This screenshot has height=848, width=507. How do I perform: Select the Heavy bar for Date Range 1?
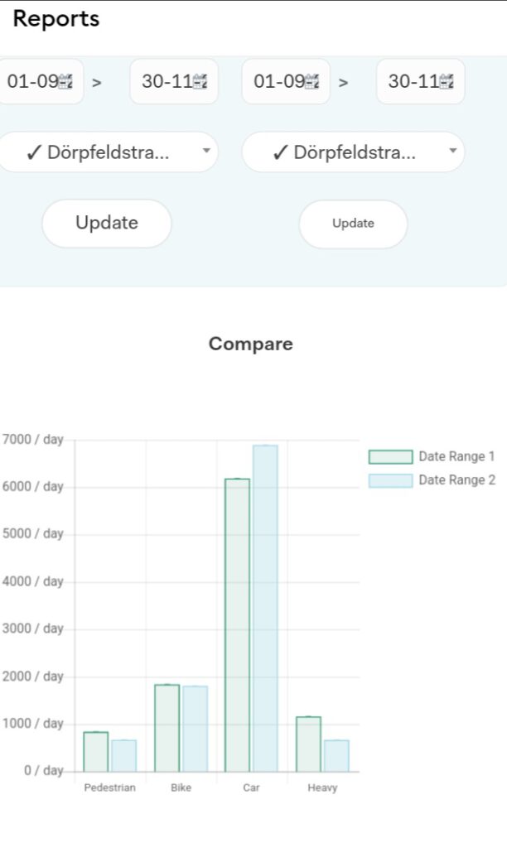[x=308, y=744]
